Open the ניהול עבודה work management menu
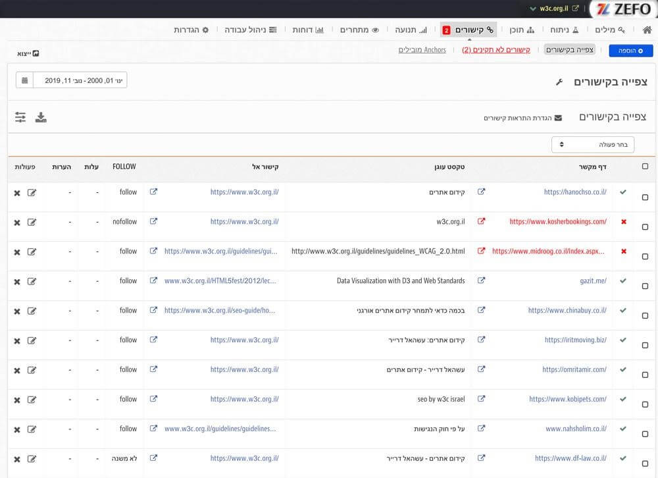 [x=251, y=30]
